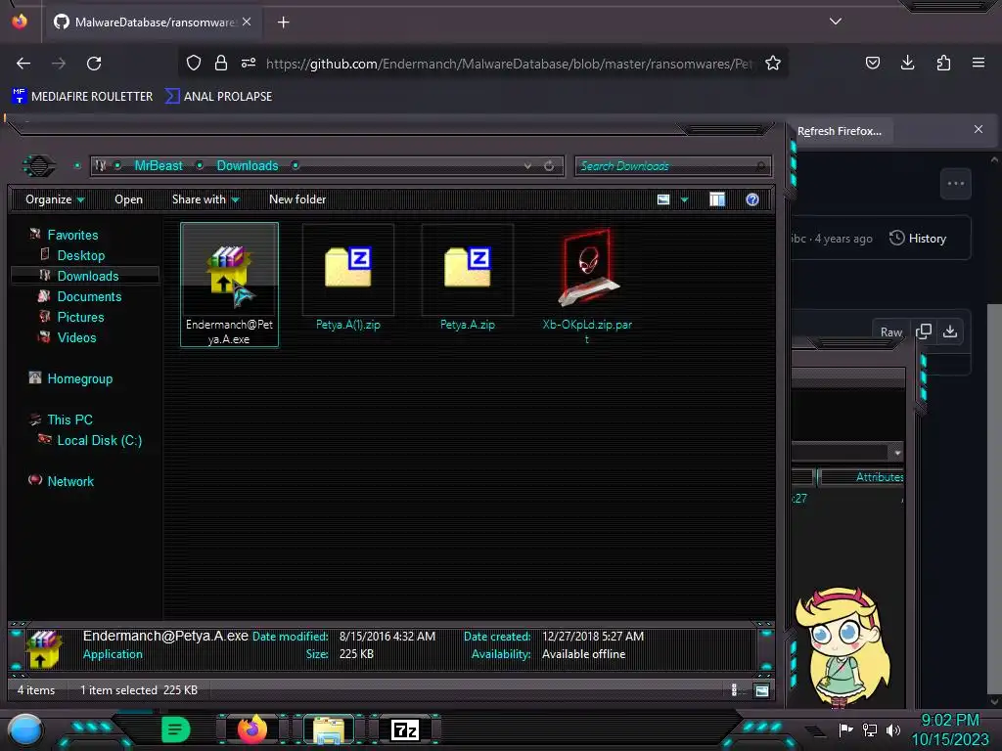
Task: Open Firefox application hamburger menu
Action: [x=978, y=63]
